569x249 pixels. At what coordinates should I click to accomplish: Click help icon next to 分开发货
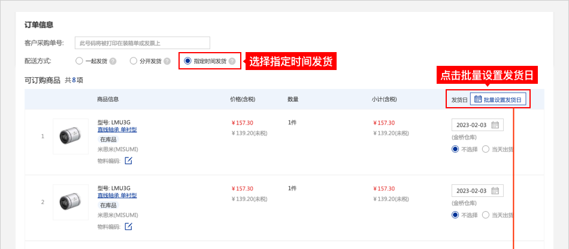pos(167,61)
